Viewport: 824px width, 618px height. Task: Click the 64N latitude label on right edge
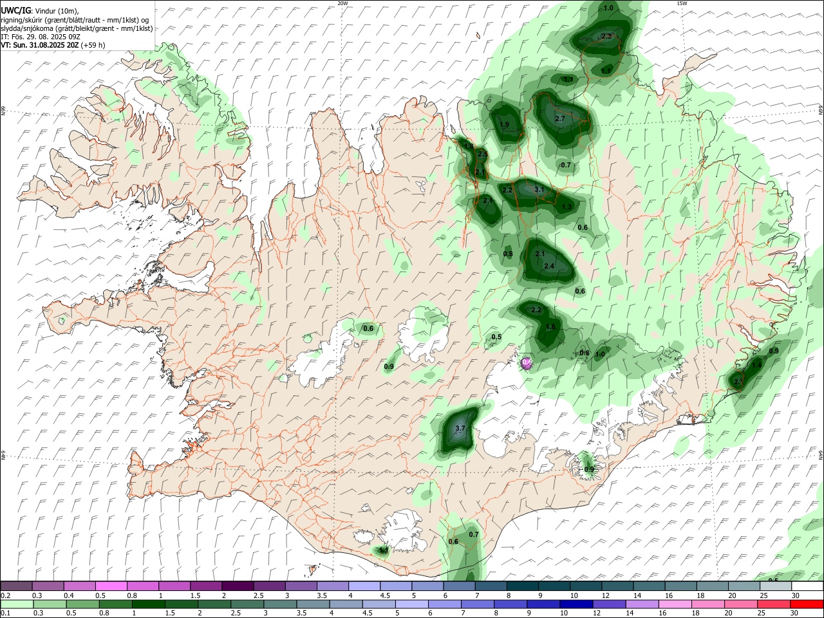click(x=821, y=454)
